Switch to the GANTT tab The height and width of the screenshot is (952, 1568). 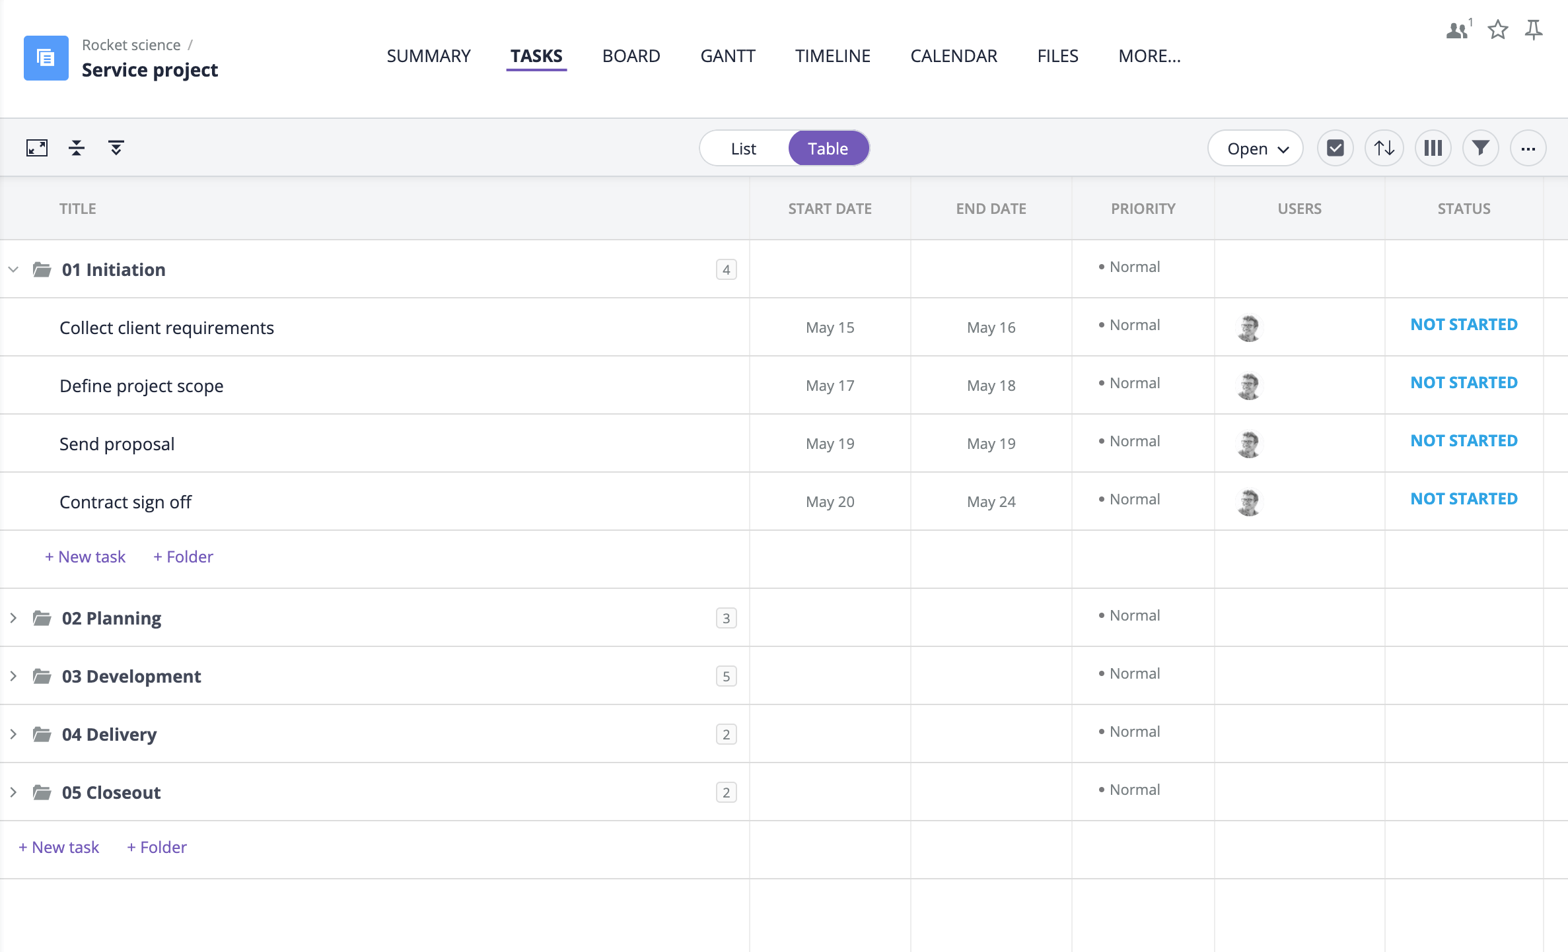(728, 56)
